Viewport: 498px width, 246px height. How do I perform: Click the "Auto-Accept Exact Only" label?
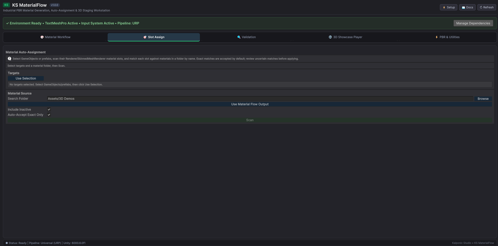26,115
